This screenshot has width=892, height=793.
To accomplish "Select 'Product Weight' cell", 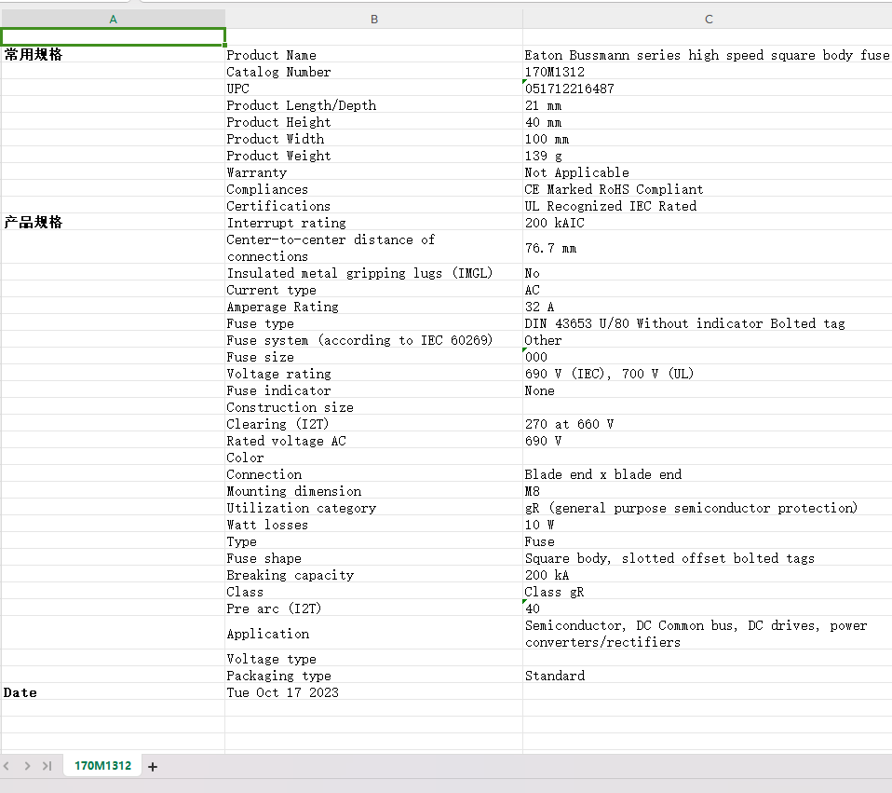I will click(373, 156).
